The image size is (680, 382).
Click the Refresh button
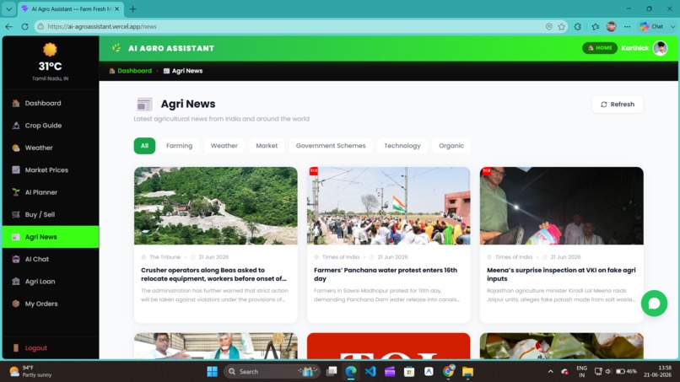click(617, 105)
